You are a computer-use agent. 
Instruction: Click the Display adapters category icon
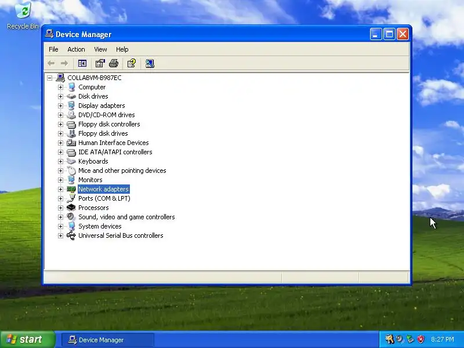71,106
